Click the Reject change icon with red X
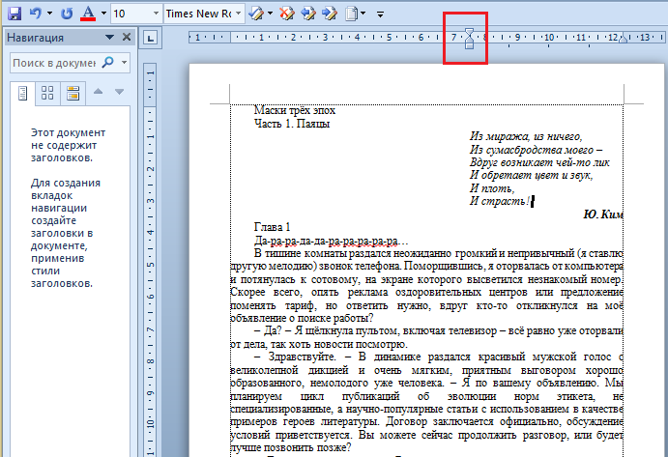This screenshot has height=457, width=668. tap(285, 14)
